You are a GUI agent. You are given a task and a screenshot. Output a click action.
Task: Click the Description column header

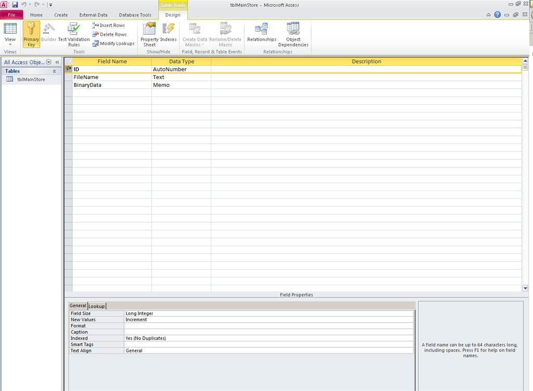pyautogui.click(x=366, y=61)
